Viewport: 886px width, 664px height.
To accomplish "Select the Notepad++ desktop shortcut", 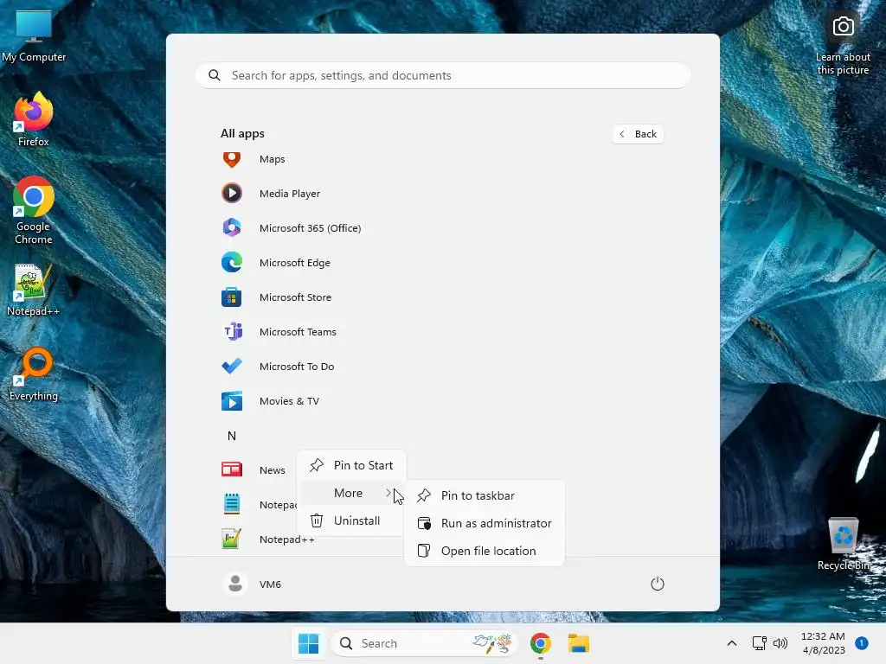I will [x=34, y=290].
